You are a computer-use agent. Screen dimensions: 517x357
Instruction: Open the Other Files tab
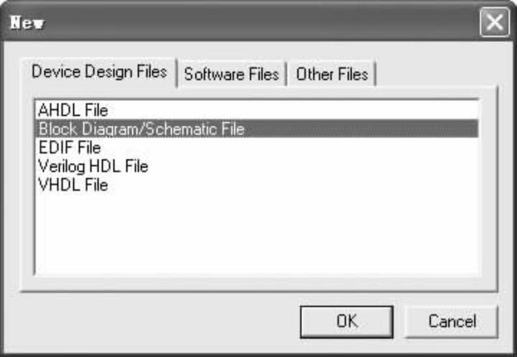point(332,75)
